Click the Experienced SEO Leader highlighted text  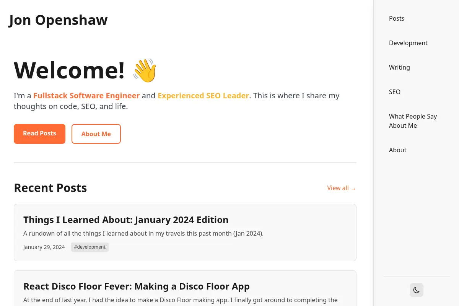tap(203, 96)
